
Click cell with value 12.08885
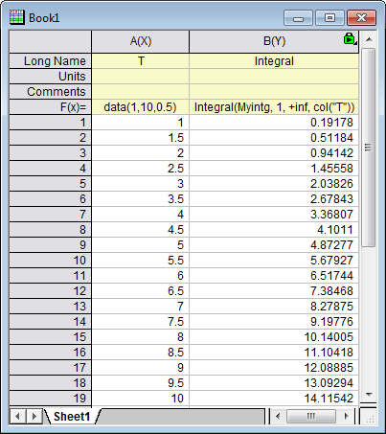point(274,368)
